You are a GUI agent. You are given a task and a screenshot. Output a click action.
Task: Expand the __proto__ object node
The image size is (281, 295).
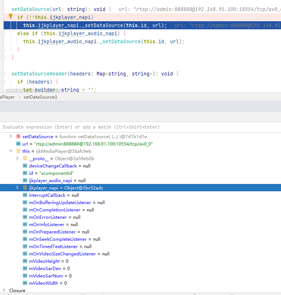click(17, 158)
